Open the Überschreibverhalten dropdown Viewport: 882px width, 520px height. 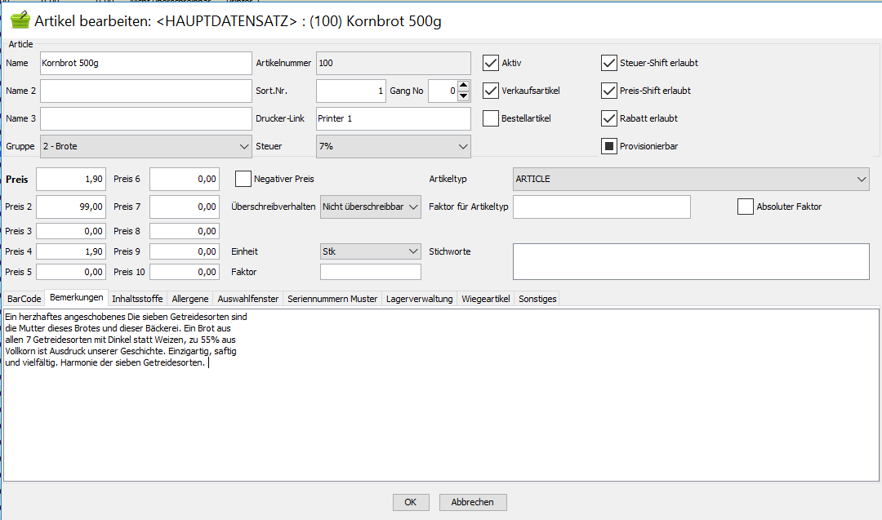370,207
